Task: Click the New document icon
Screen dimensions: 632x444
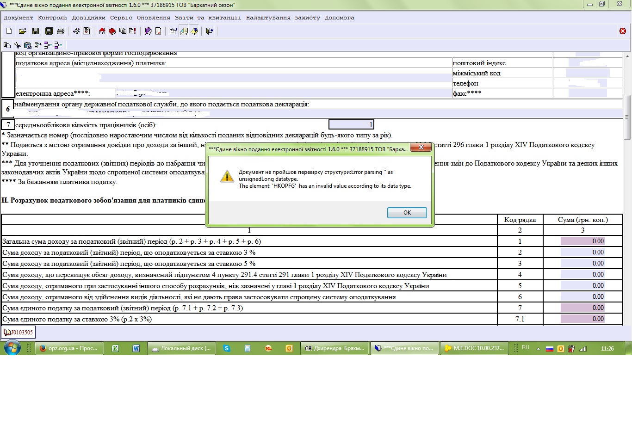Action: click(x=9, y=31)
